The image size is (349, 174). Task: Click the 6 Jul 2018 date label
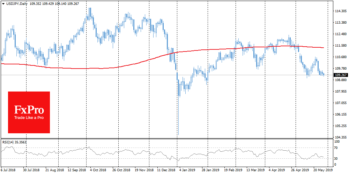8,171
